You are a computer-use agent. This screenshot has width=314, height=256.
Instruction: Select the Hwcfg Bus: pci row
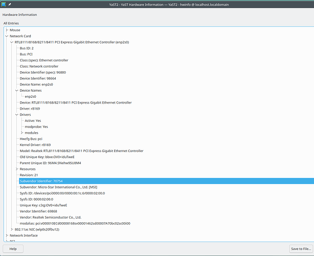31,139
